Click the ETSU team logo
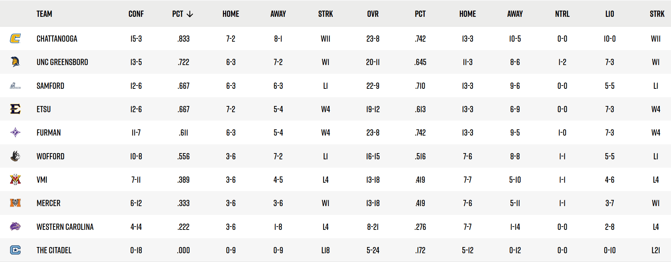Screen dimensions: 671x262 15,109
